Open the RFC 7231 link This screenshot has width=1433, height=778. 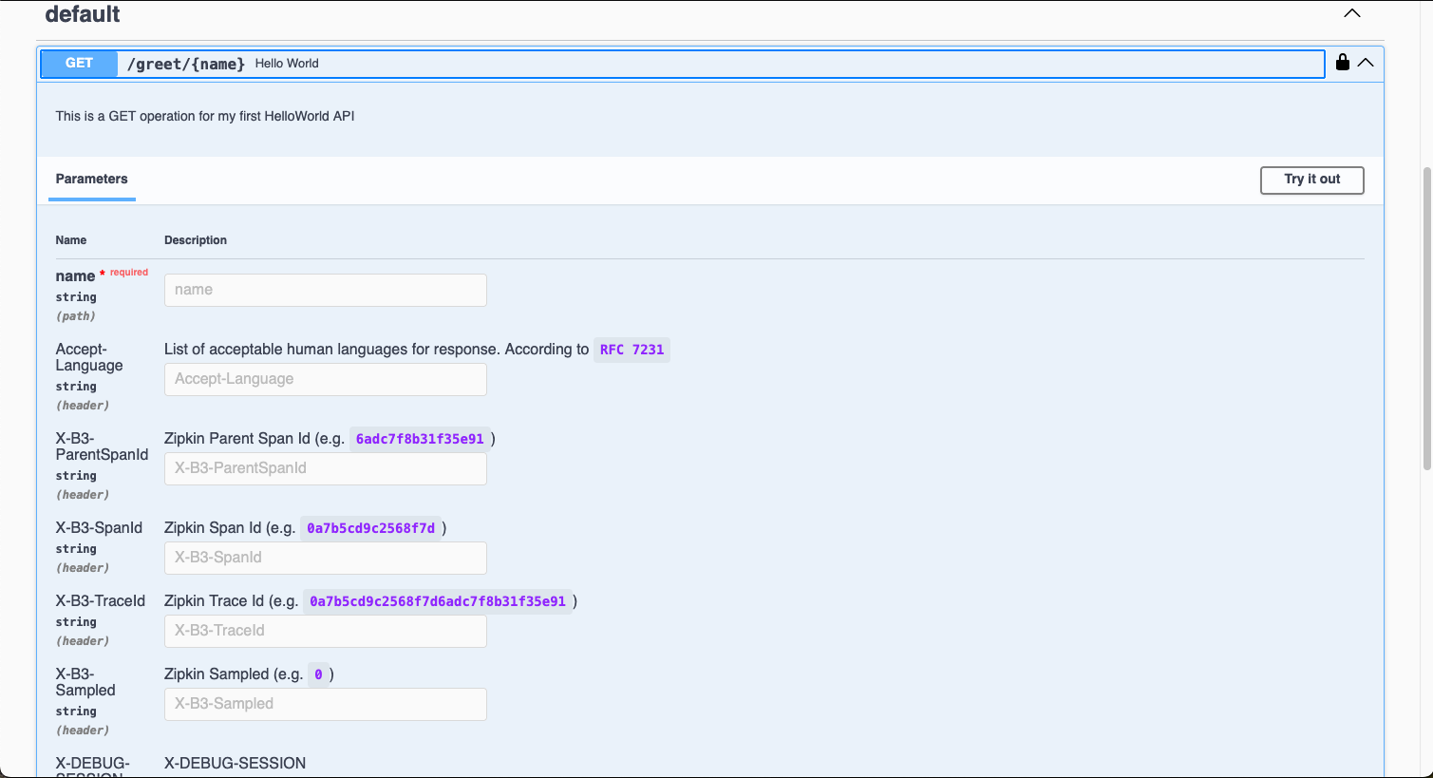631,350
